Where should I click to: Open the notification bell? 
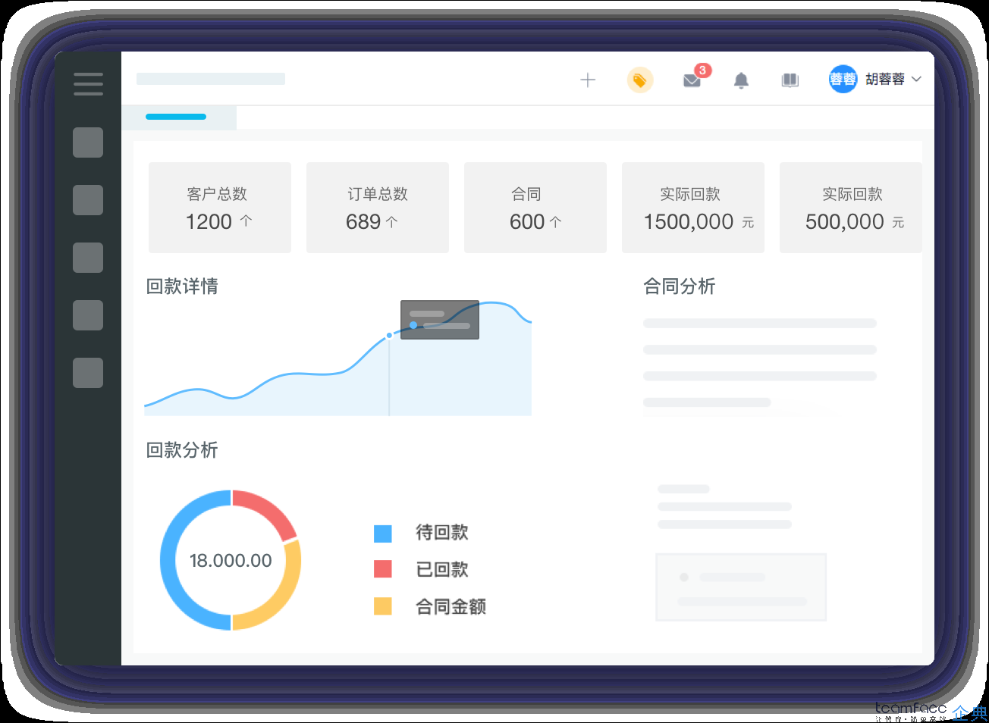point(742,80)
